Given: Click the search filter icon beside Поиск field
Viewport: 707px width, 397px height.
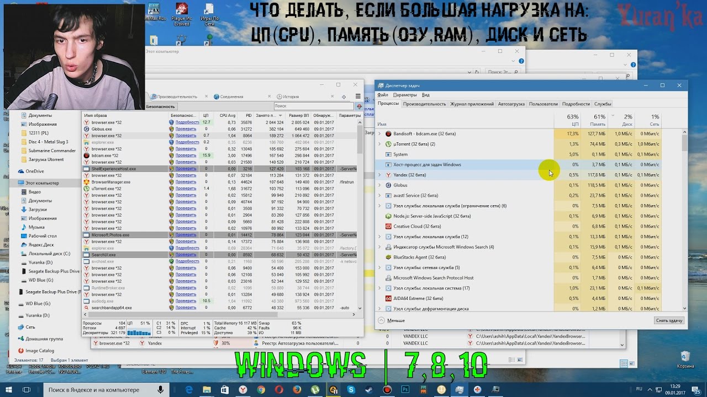Looking at the screenshot, I should 359,106.
